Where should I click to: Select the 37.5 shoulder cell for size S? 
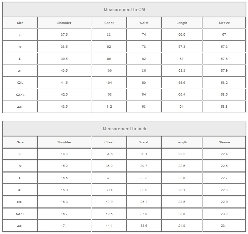pos(64,35)
